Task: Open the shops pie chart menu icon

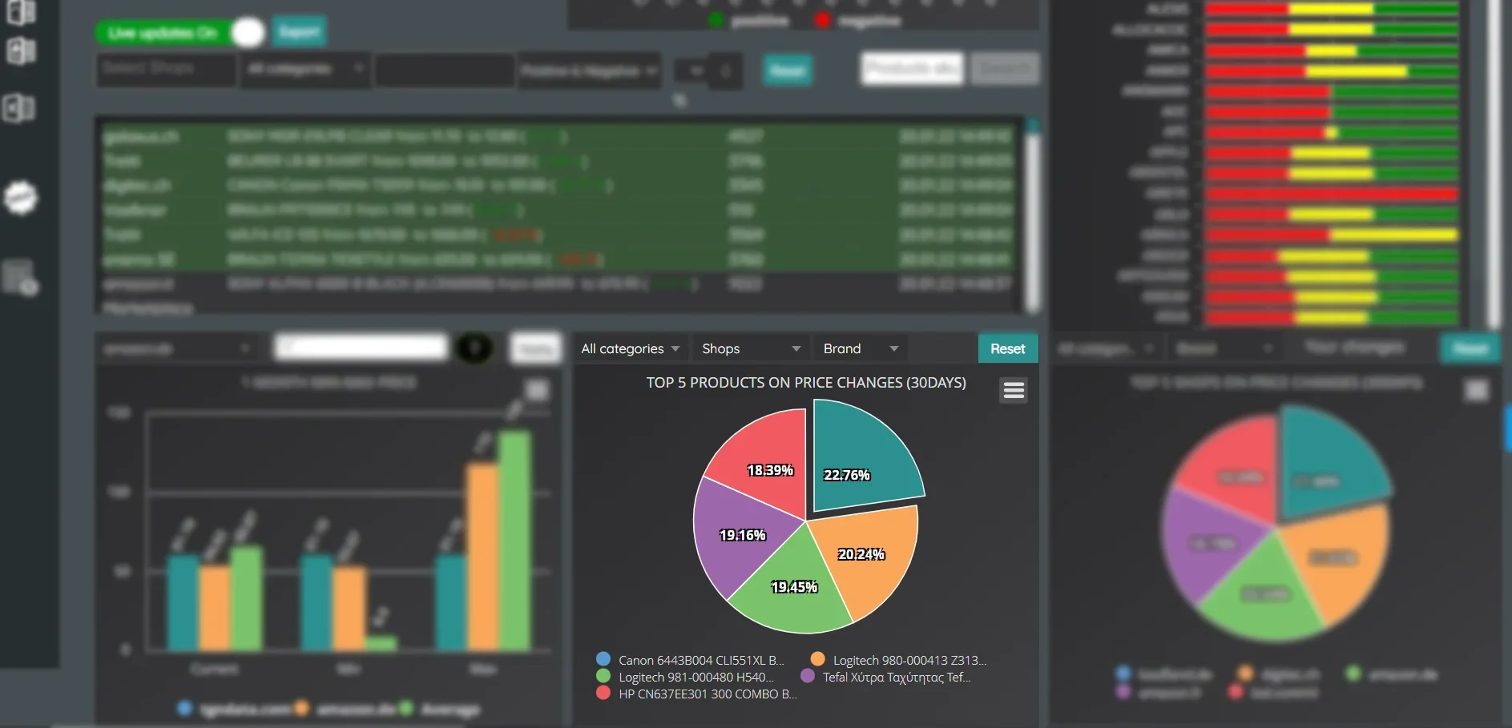Action: tap(1476, 390)
